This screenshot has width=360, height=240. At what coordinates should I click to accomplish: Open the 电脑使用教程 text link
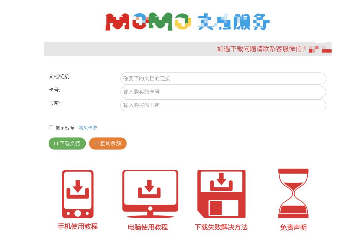point(148,227)
